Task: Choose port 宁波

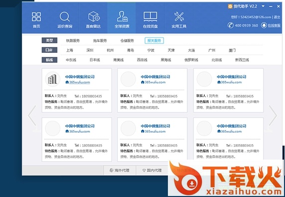Action: [151, 50]
